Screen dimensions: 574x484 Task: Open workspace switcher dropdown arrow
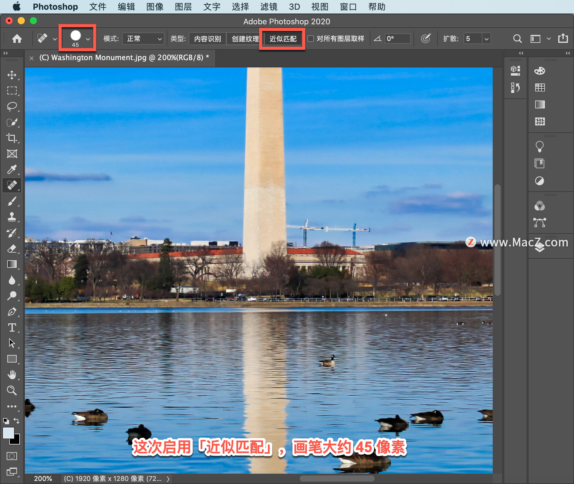click(x=549, y=39)
